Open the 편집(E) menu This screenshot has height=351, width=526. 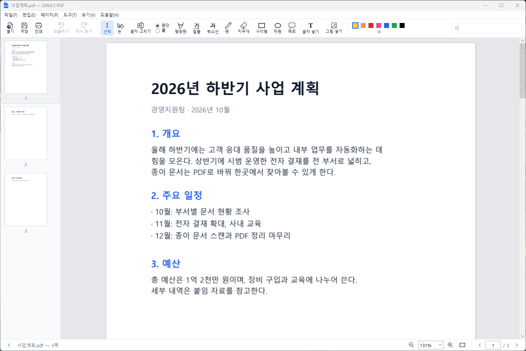coord(29,15)
